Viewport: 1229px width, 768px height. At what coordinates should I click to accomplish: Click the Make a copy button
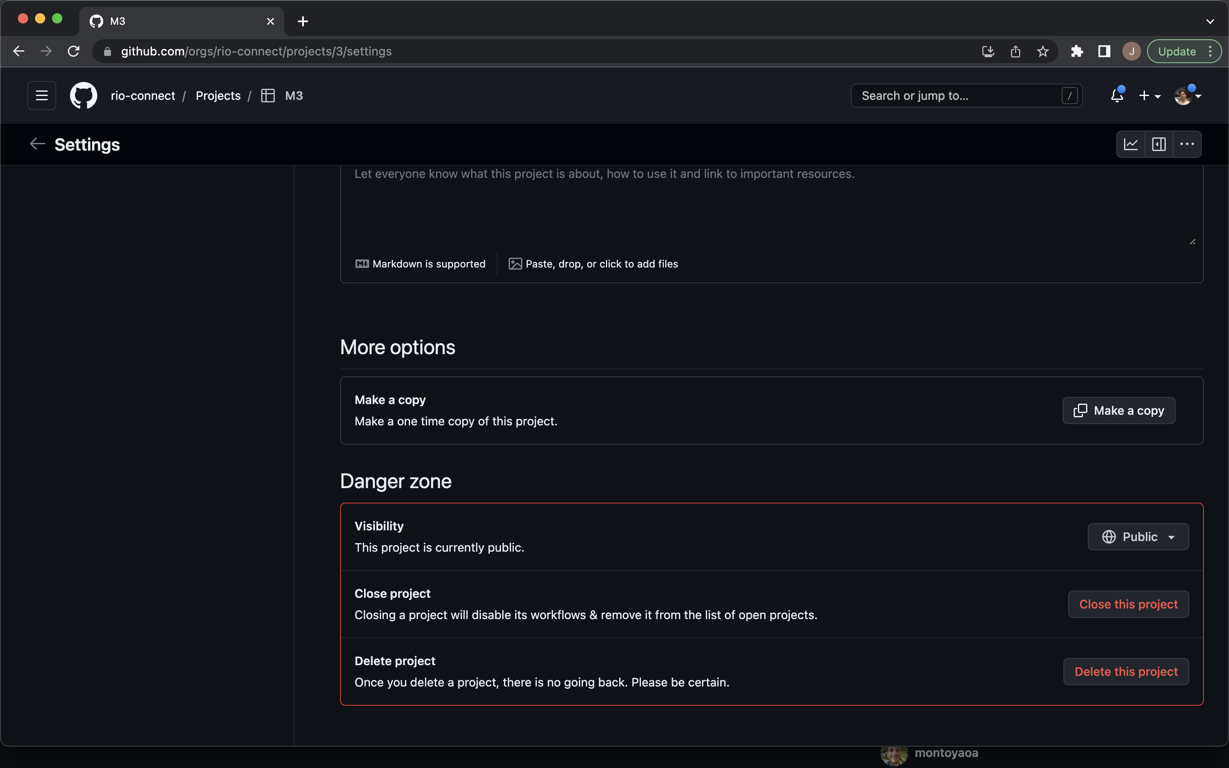point(1119,410)
